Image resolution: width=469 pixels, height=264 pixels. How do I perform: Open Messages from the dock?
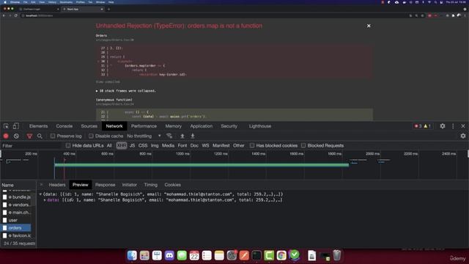tap(182, 255)
